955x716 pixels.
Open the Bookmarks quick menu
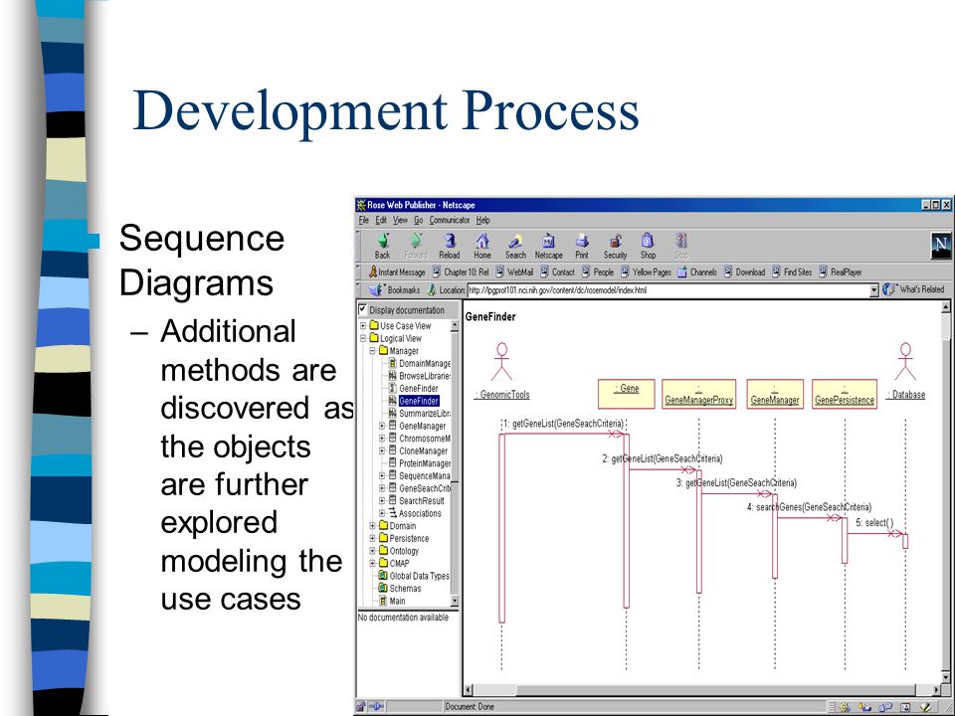click(x=395, y=289)
